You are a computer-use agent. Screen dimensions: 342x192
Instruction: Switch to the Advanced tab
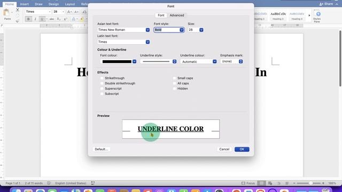coord(177,15)
